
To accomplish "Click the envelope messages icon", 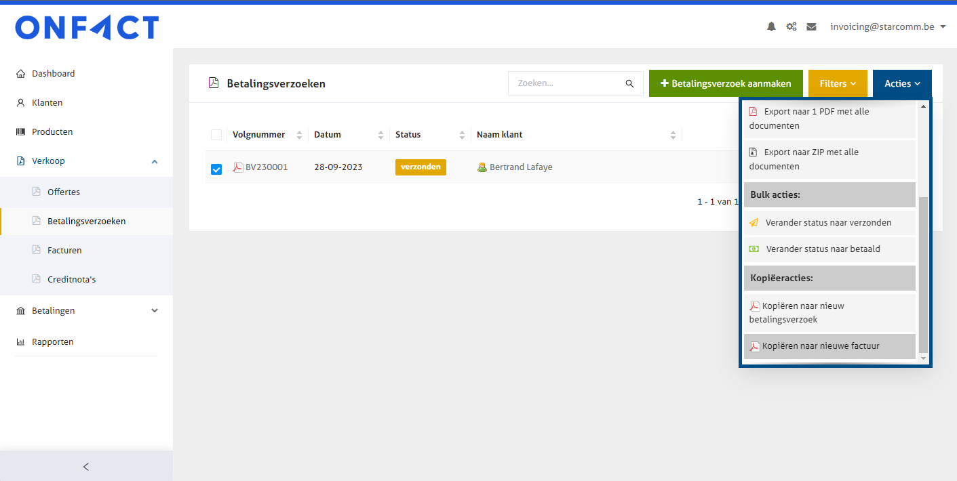I will coord(811,27).
